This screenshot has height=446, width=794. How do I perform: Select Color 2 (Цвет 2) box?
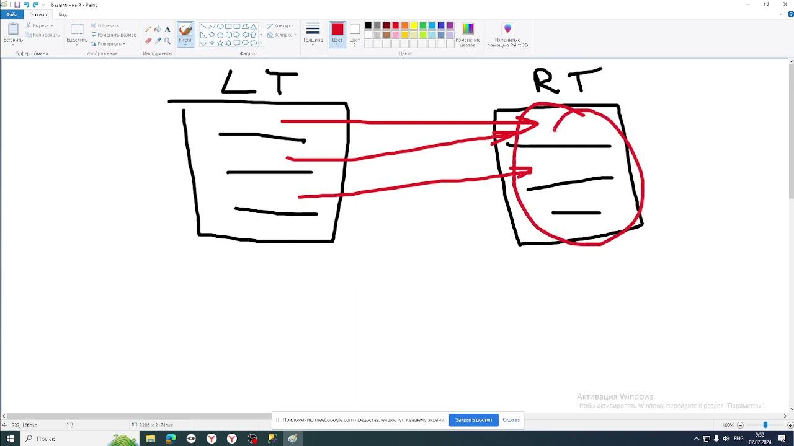pyautogui.click(x=355, y=35)
